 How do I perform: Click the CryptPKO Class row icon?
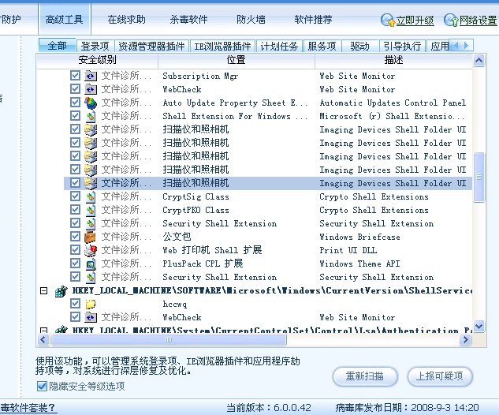pyautogui.click(x=91, y=210)
